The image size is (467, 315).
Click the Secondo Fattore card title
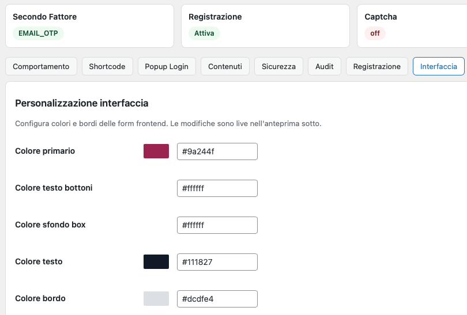[x=45, y=17]
